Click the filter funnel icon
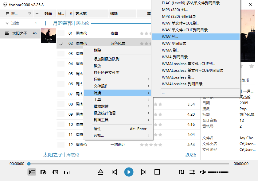 click(x=7, y=23)
